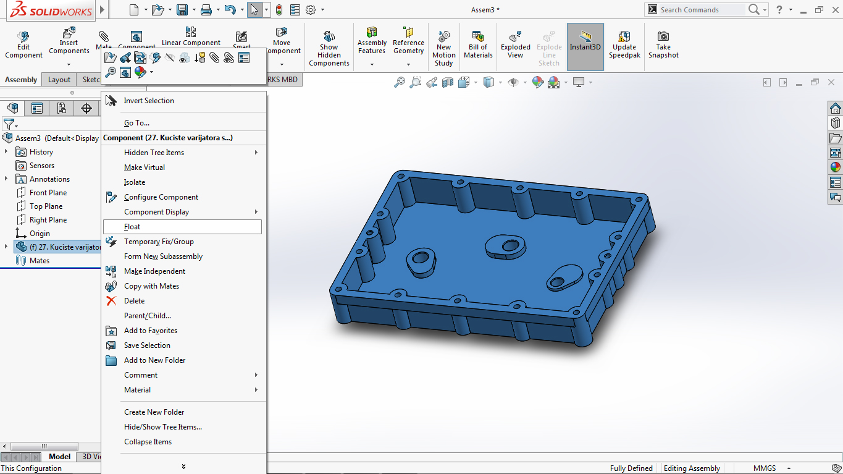Create an Exploded View
Screen dimensions: 843x474
[516, 44]
